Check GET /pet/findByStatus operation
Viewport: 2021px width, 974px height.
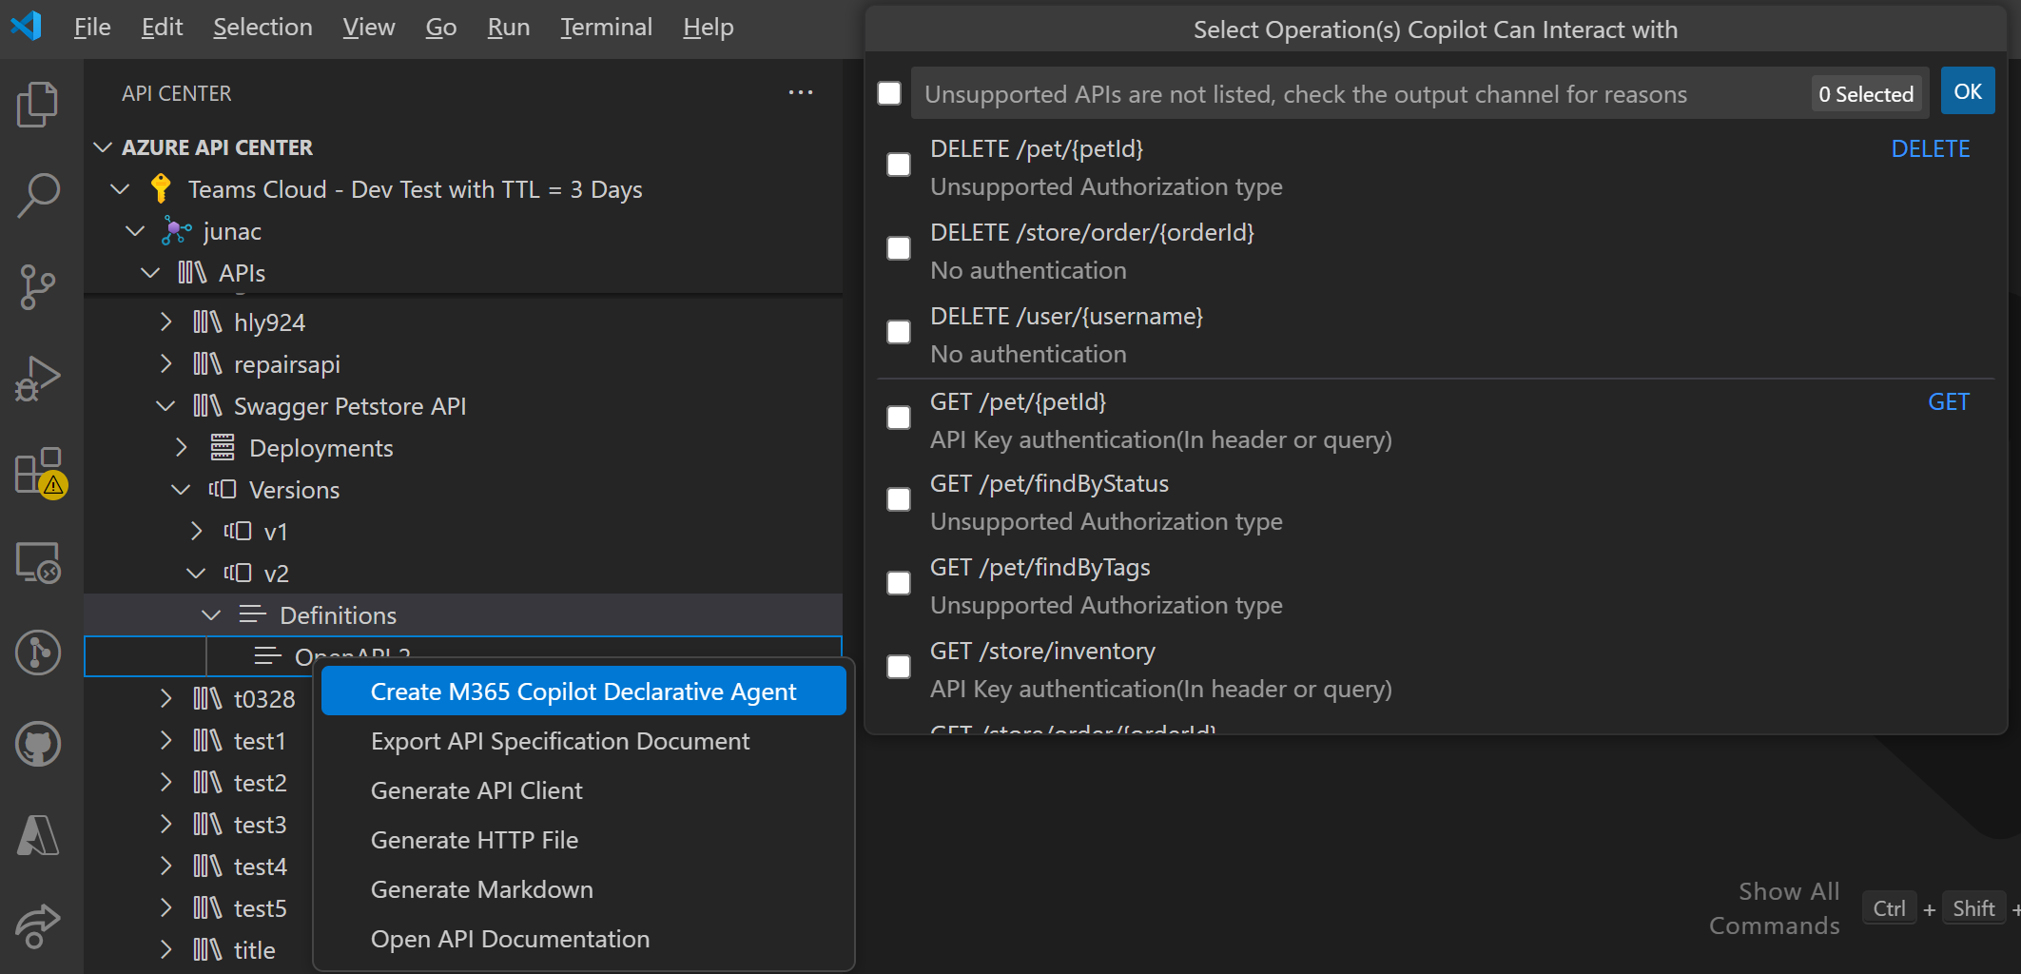point(899,499)
